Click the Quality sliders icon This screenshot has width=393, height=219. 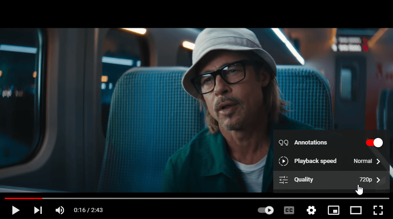(x=283, y=180)
